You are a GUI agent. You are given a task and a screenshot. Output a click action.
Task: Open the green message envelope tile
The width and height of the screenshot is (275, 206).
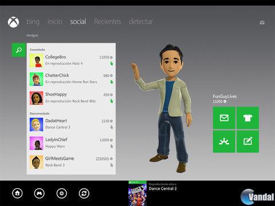pyautogui.click(x=224, y=118)
